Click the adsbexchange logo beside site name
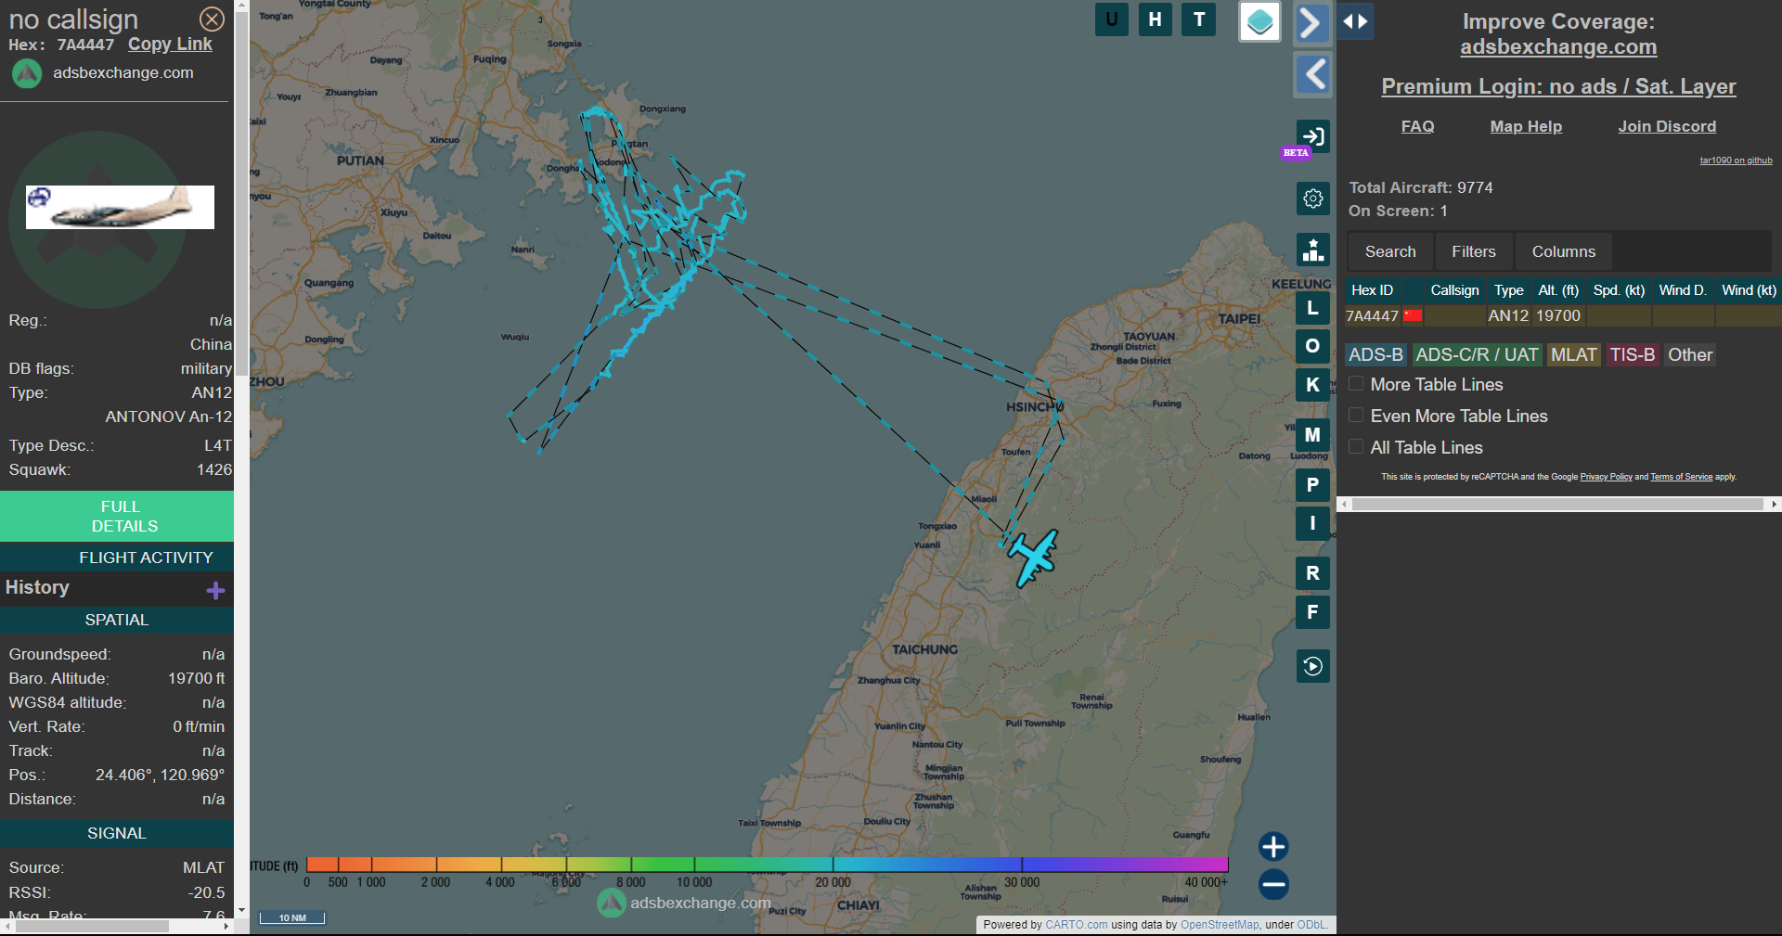 (x=27, y=73)
